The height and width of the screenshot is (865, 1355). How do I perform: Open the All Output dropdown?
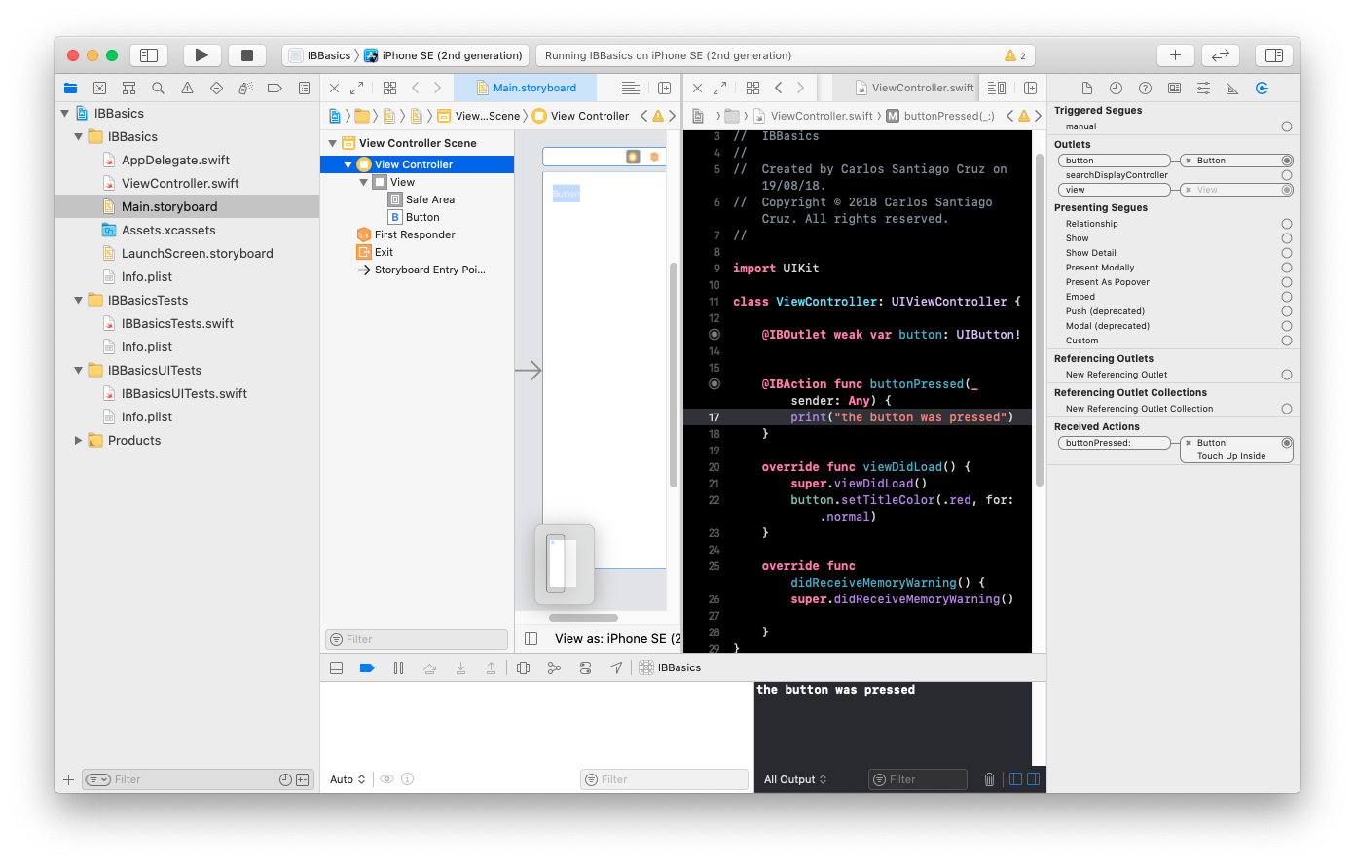click(x=795, y=779)
